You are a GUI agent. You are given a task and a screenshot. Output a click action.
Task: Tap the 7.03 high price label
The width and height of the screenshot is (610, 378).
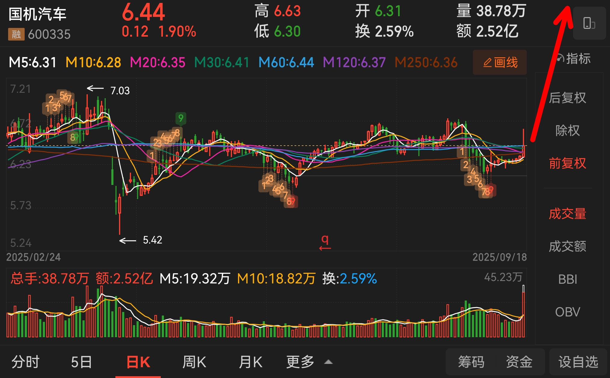coord(120,90)
